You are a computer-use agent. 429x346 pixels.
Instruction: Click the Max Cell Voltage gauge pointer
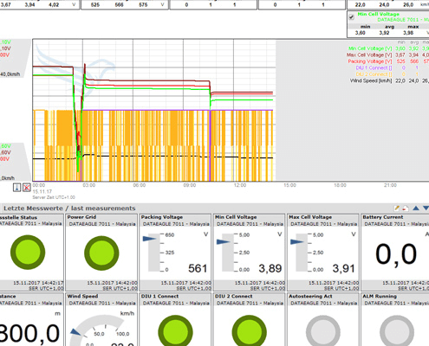click(x=297, y=241)
